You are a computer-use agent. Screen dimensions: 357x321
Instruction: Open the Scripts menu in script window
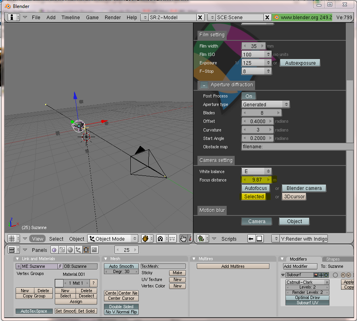229,239
